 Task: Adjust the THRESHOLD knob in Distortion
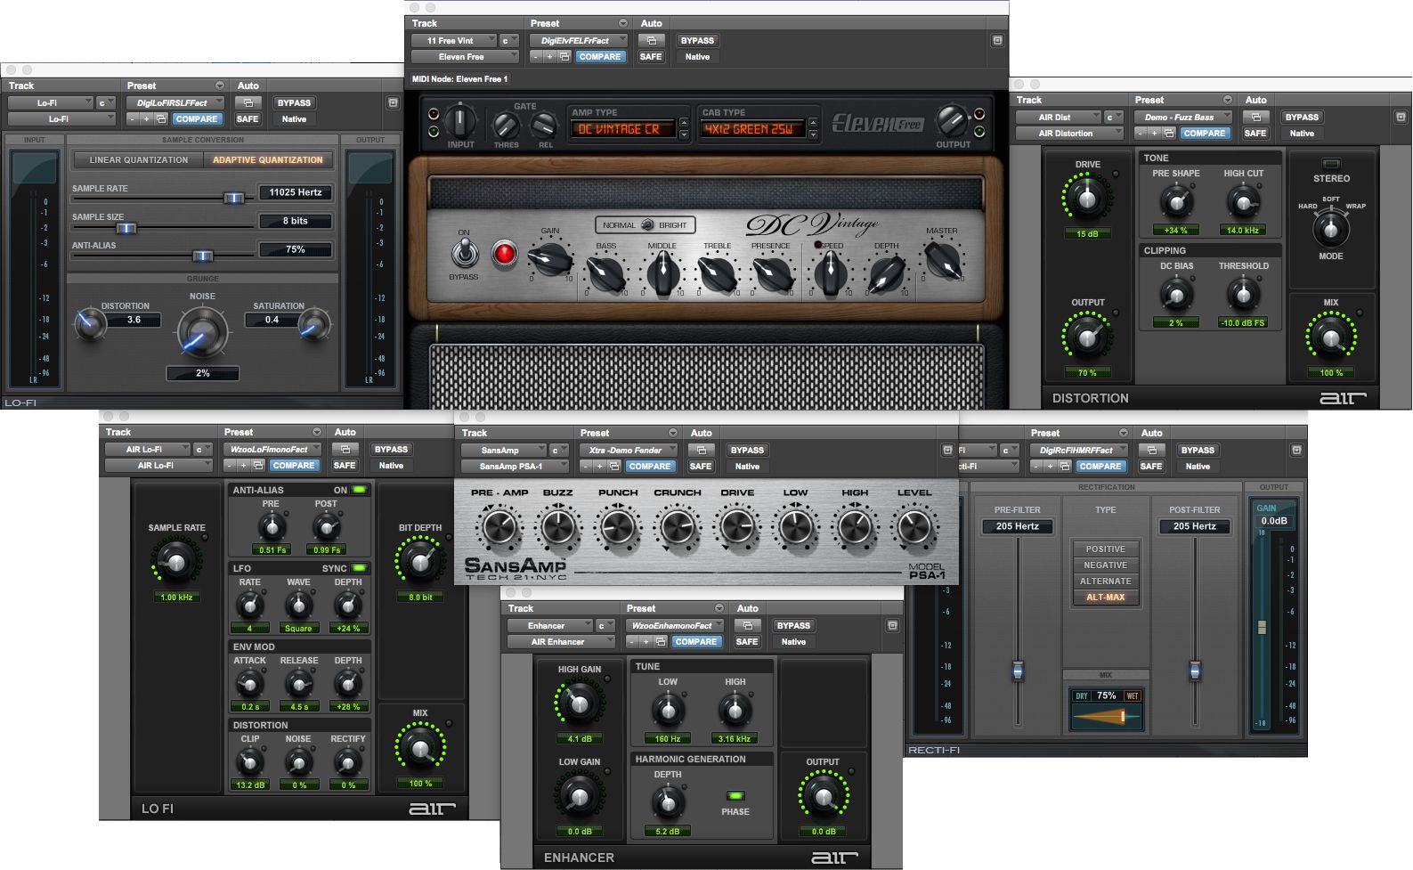(1243, 295)
